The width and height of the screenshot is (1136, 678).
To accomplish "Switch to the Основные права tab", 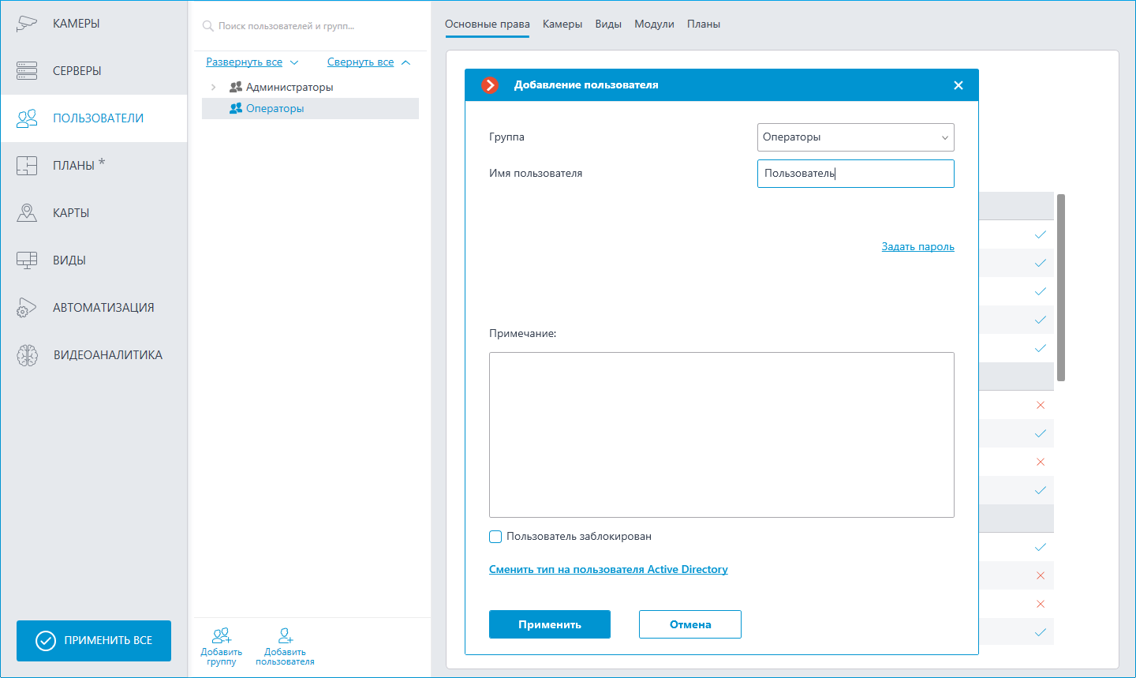I will tap(488, 24).
